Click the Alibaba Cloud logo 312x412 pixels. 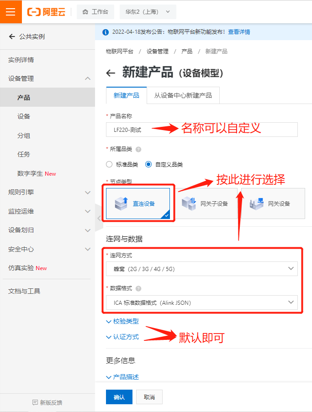[x=46, y=12]
